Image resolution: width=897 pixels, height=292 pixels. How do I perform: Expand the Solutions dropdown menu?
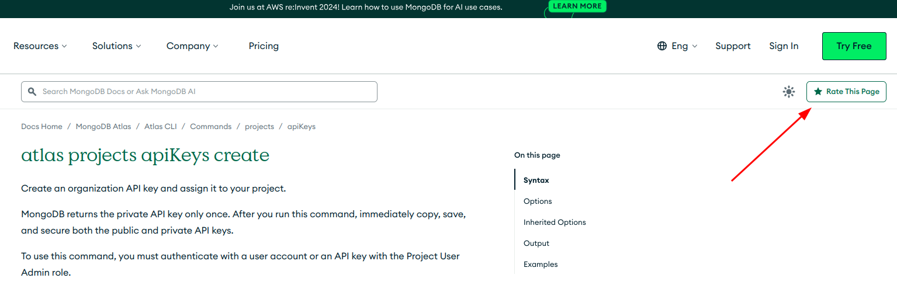[116, 46]
